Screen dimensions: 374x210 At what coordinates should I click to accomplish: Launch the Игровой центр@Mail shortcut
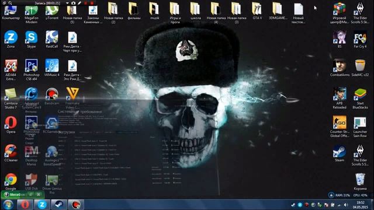[340, 13]
